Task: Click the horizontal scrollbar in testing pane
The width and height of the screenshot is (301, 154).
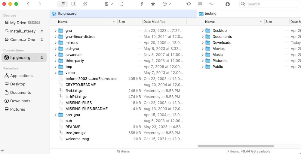Action: pyautogui.click(x=236, y=146)
